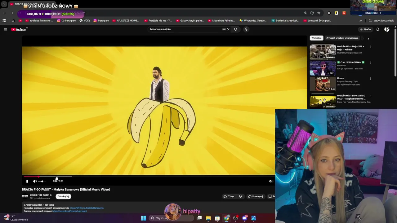Open the account avatar menu
Viewport: 397px width, 223px height.
pos(387,29)
